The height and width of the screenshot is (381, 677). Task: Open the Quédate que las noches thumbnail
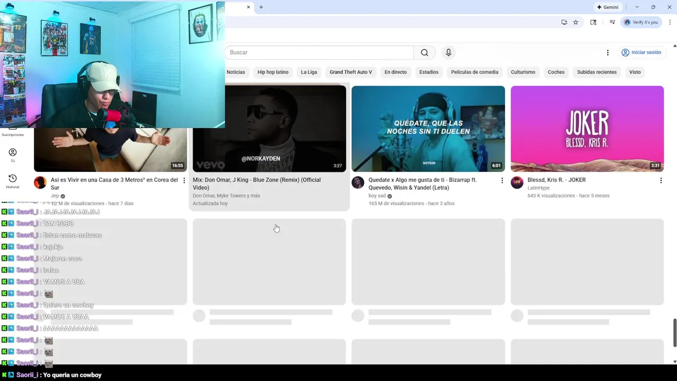click(x=428, y=129)
